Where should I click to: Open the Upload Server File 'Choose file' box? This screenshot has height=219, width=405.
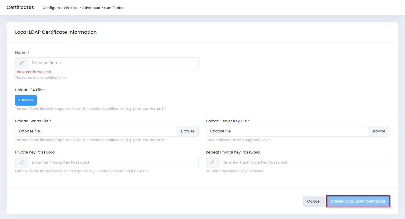(96, 131)
